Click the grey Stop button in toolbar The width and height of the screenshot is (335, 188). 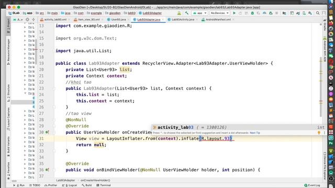277,13
